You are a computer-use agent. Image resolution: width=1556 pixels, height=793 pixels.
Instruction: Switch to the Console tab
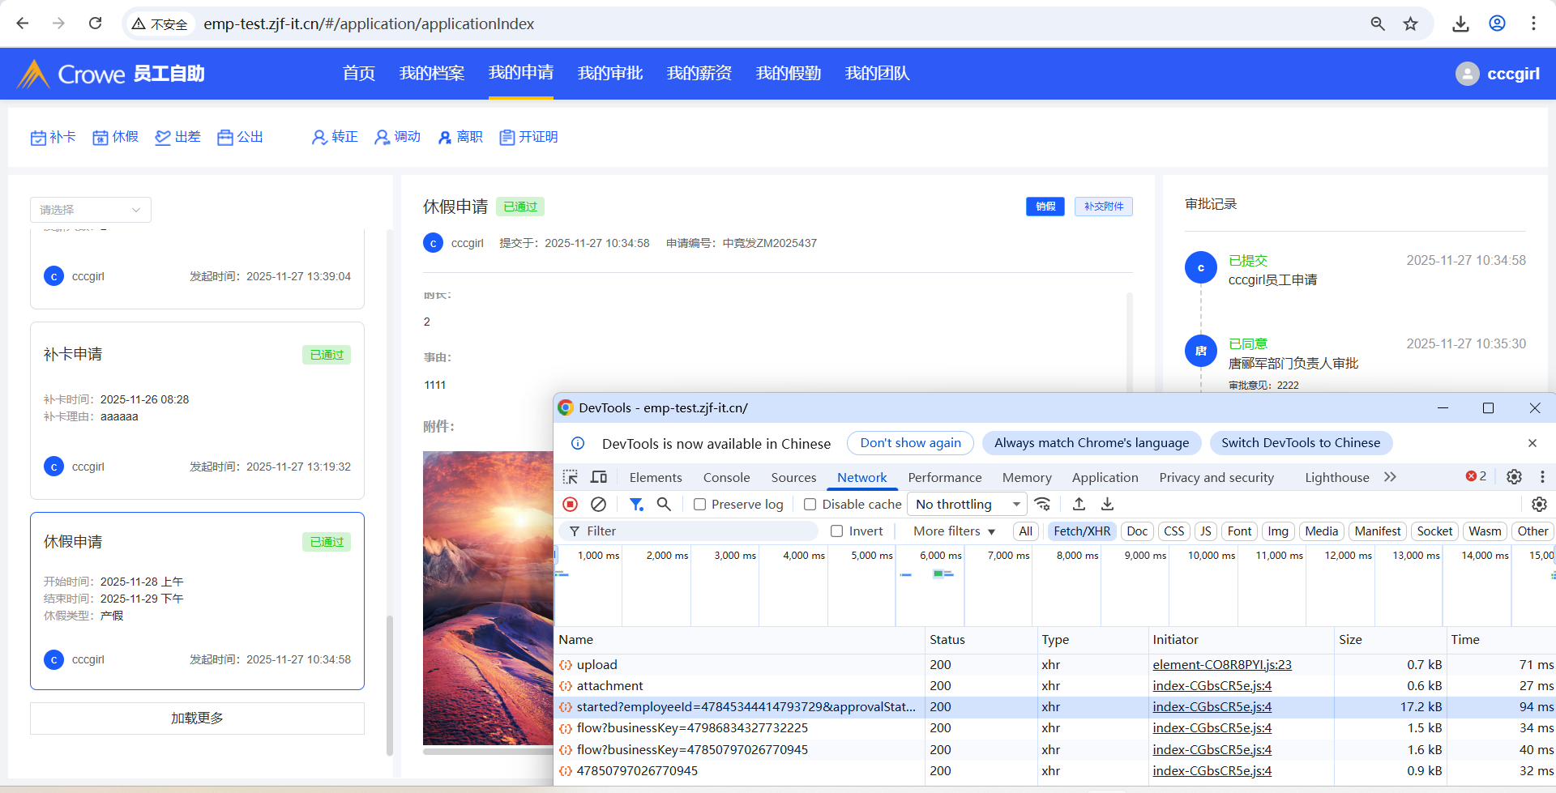point(726,478)
